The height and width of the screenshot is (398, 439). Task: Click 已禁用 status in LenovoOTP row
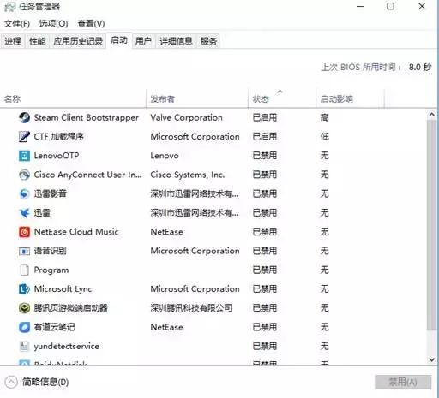[x=265, y=156]
